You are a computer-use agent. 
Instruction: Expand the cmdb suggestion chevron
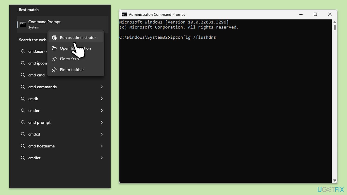(x=102, y=99)
